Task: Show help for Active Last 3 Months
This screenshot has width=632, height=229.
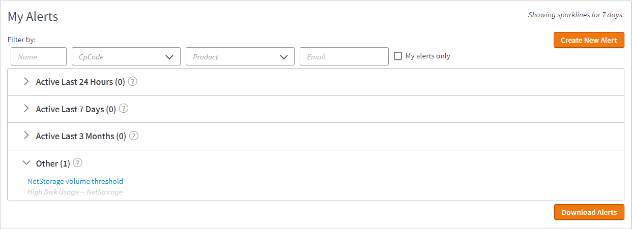Action: pyautogui.click(x=134, y=136)
